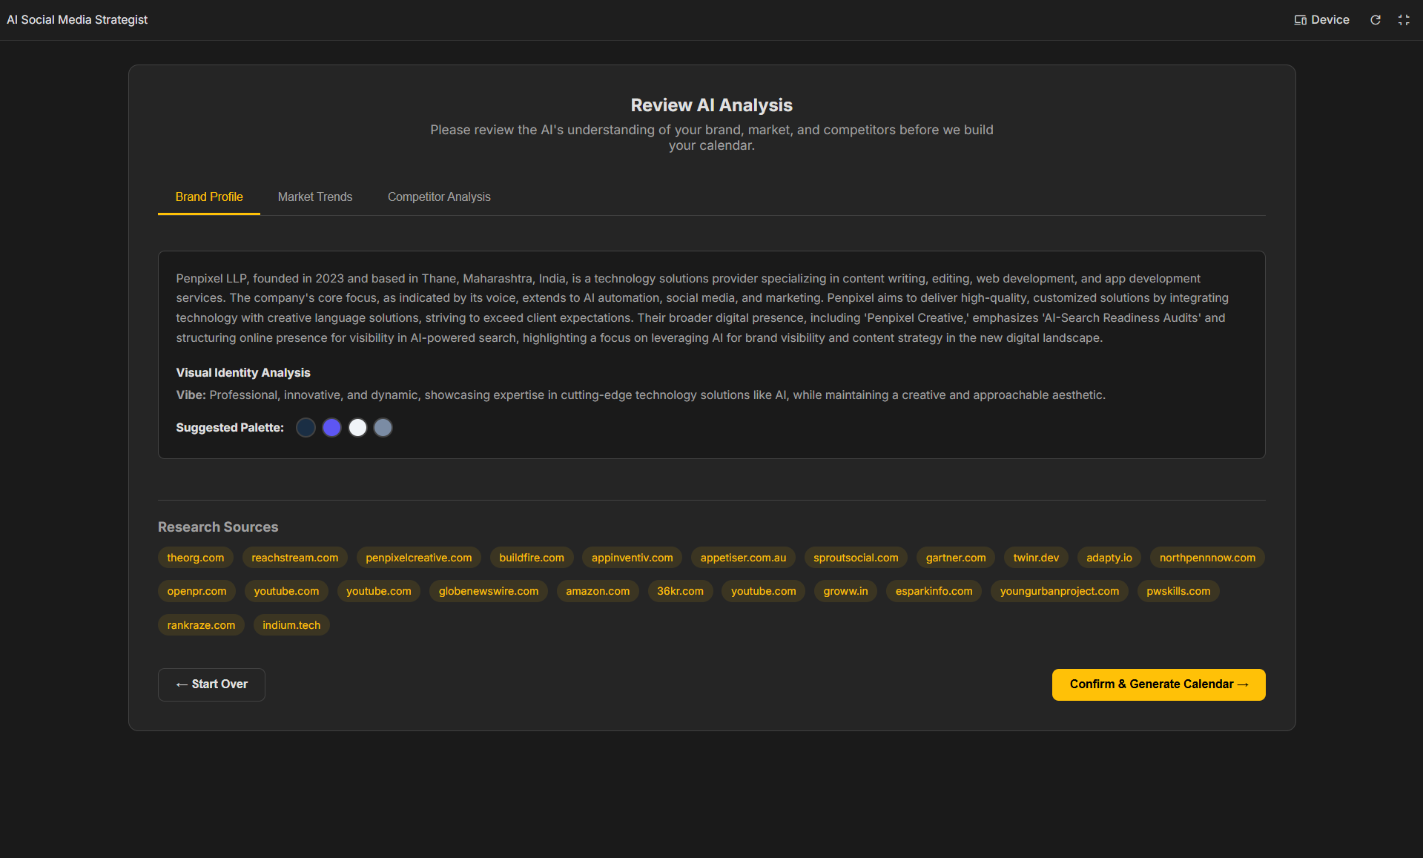Screen dimensions: 1423x858
Task: Open the twinr.dev source chip
Action: pos(1036,558)
